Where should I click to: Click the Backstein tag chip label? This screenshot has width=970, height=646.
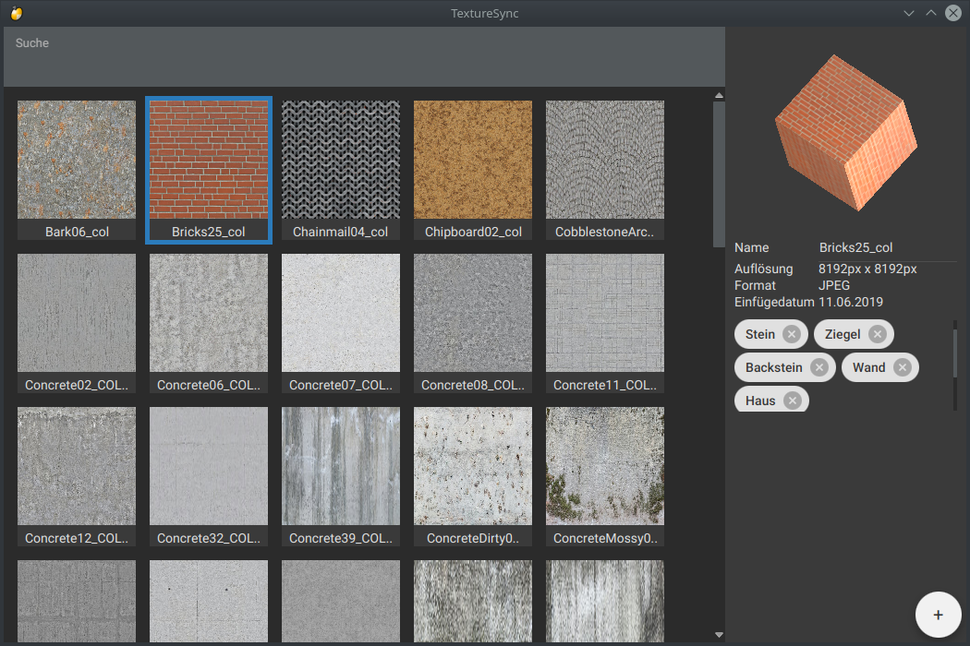click(x=774, y=368)
